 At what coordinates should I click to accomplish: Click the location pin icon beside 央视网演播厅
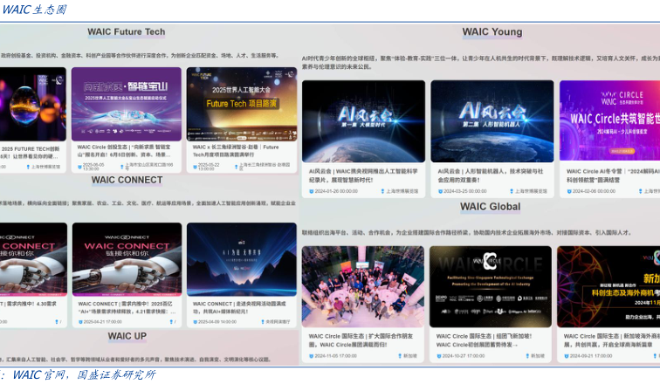[263, 322]
